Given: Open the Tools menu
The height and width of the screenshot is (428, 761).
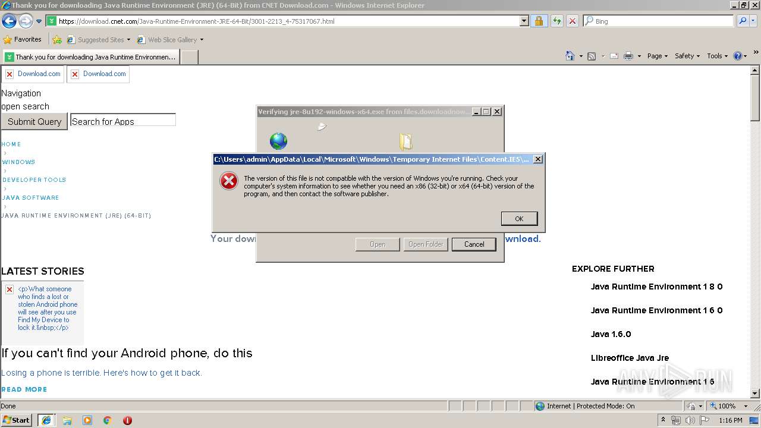Looking at the screenshot, I should (x=718, y=56).
